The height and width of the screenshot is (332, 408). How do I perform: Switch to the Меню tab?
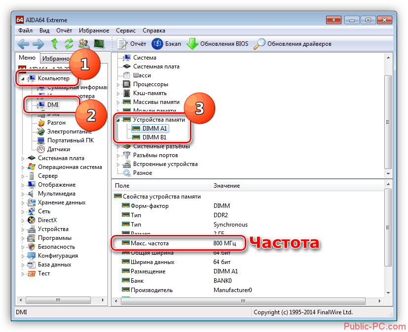pos(27,58)
